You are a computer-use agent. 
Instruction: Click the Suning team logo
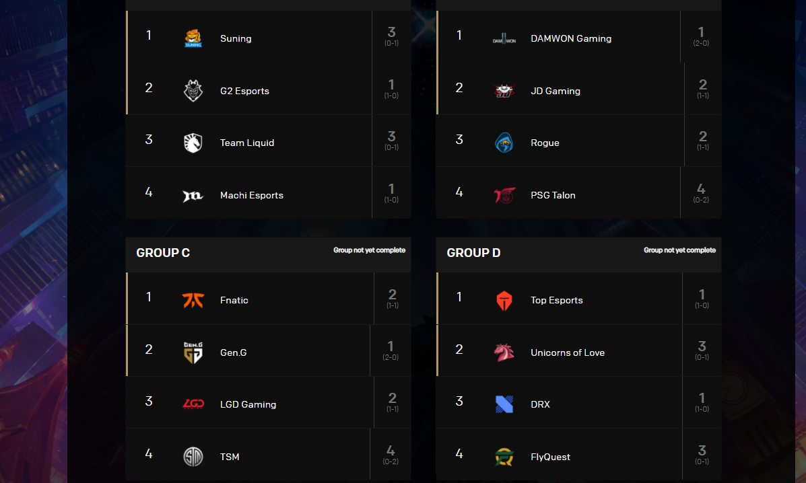pos(193,38)
